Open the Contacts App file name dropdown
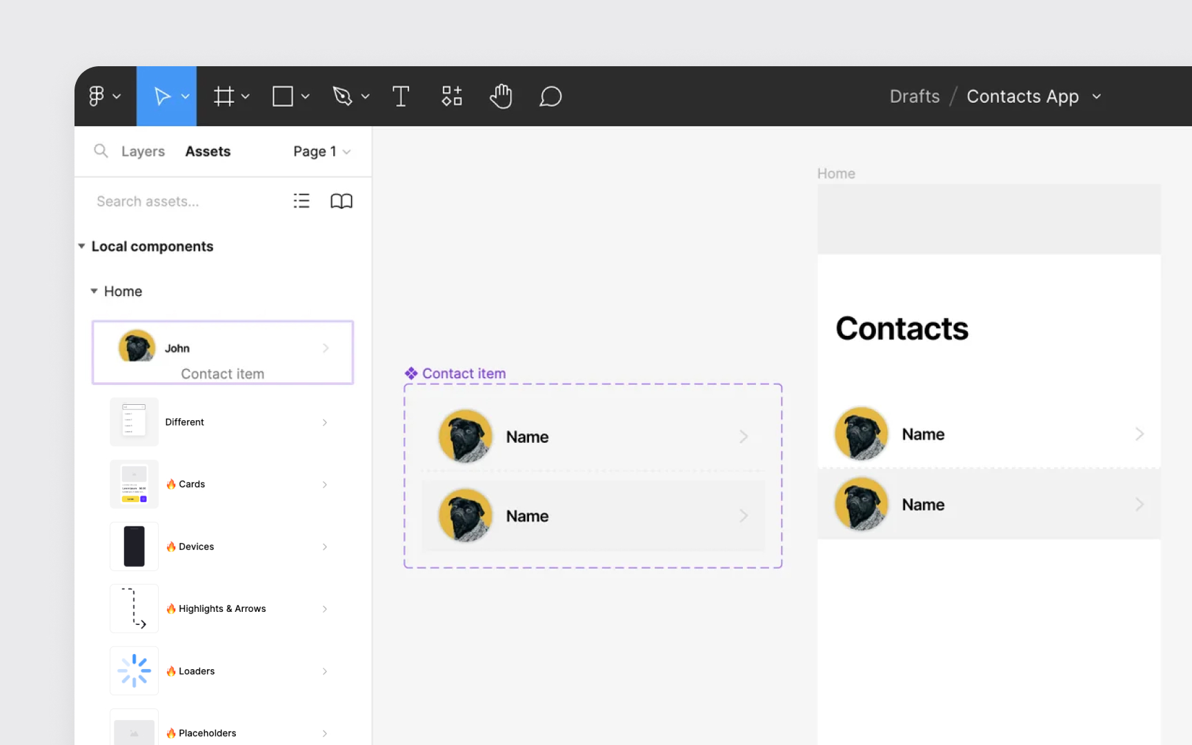This screenshot has height=745, width=1192. click(1097, 97)
